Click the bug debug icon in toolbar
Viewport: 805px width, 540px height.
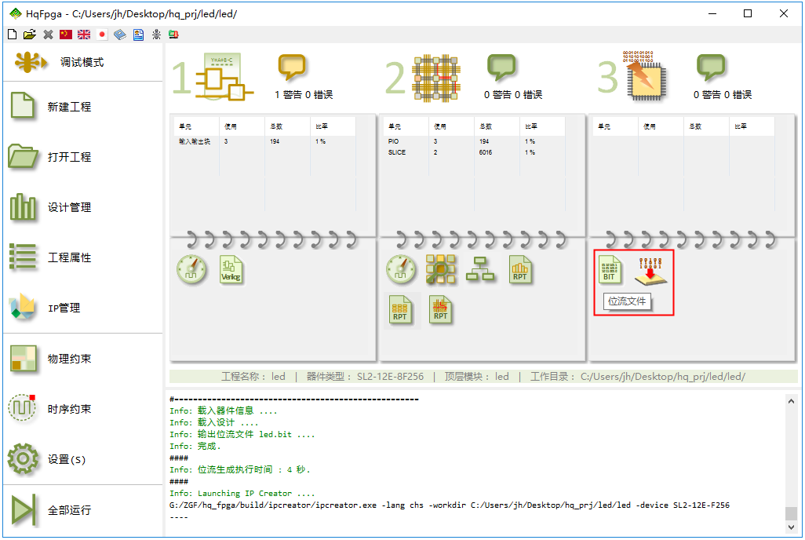click(156, 35)
